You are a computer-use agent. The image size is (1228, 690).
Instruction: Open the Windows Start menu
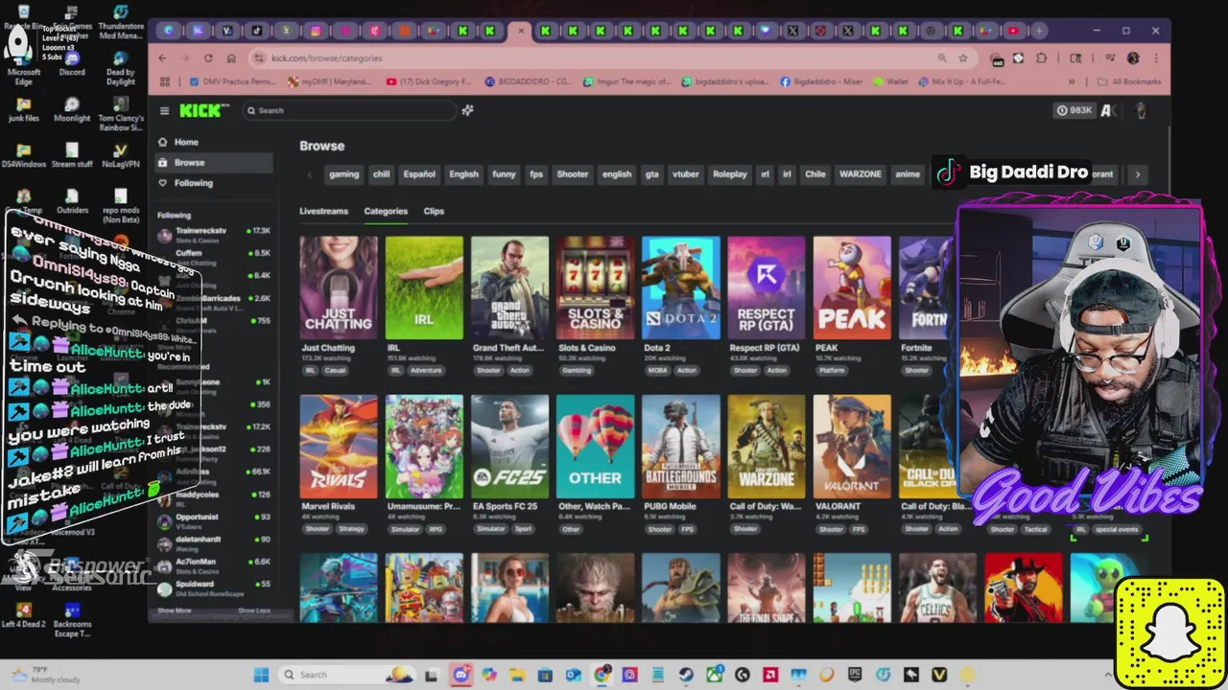pyautogui.click(x=261, y=675)
